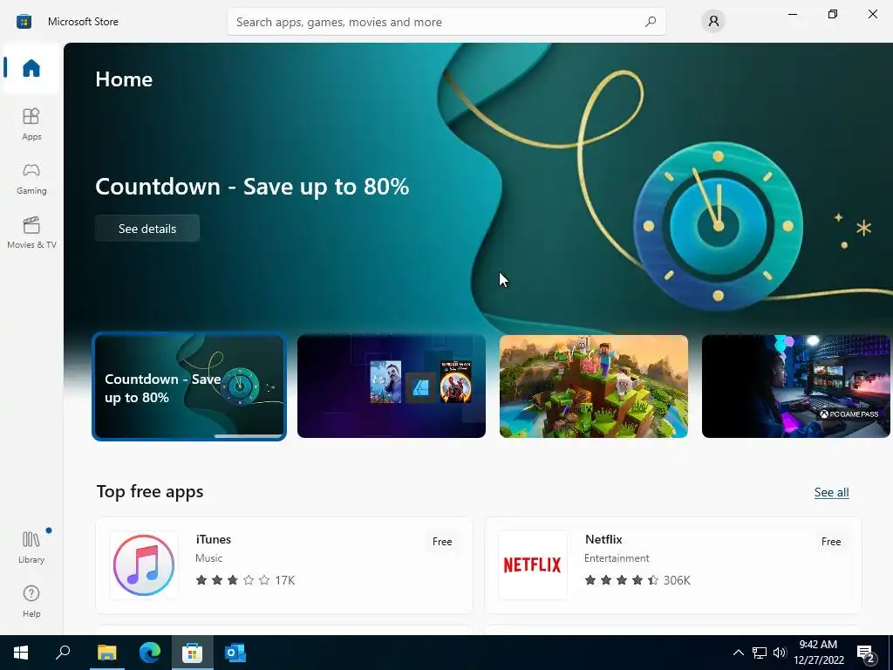This screenshot has height=670, width=893.
Task: Select the Minecraft promo thumbnail
Action: click(x=593, y=386)
